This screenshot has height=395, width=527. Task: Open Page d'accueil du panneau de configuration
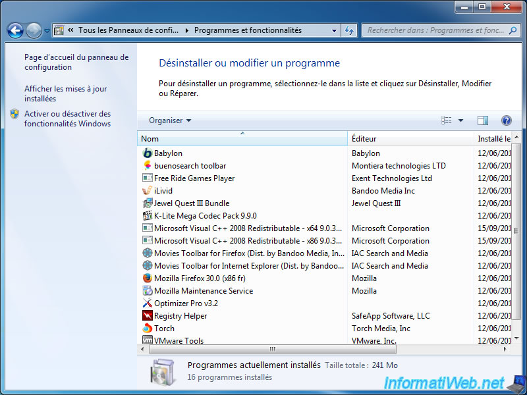76,62
